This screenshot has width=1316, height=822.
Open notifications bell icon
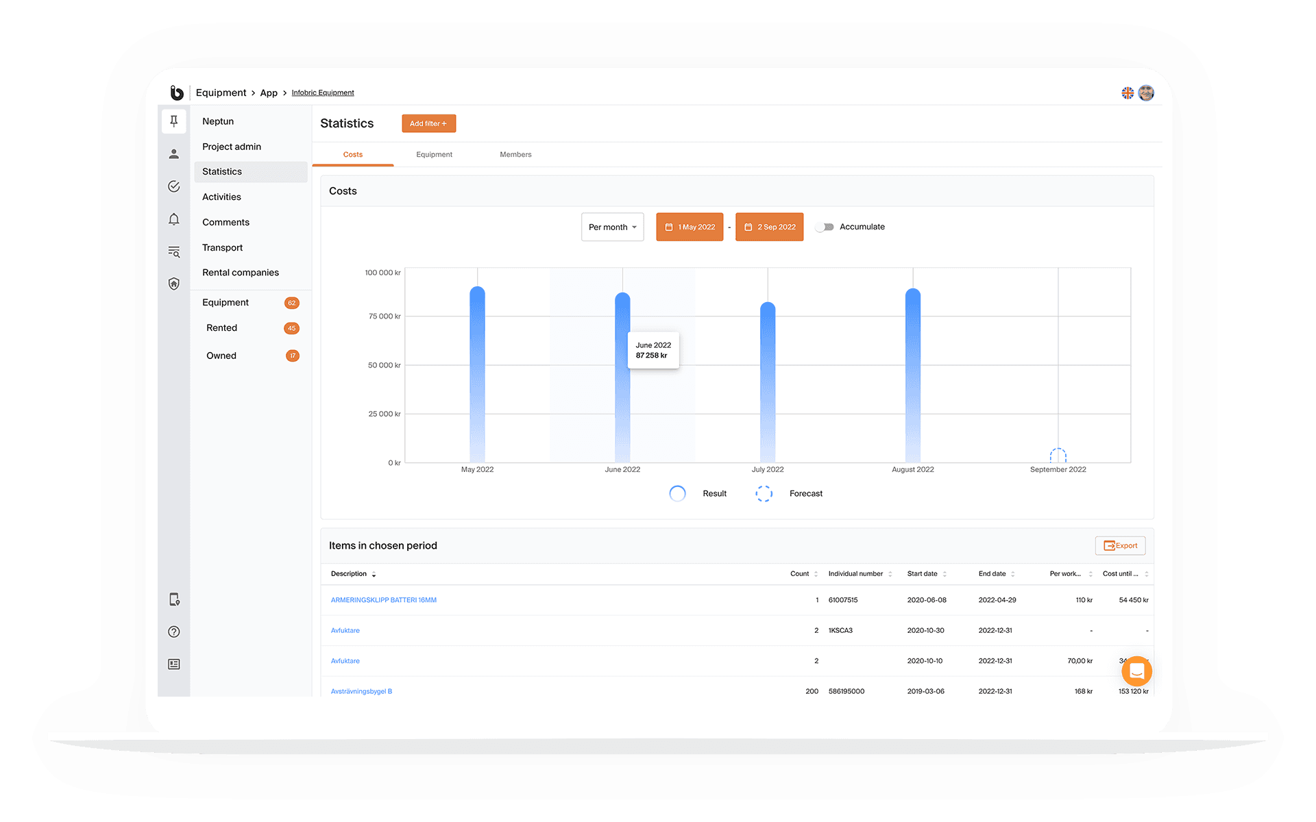(x=173, y=219)
